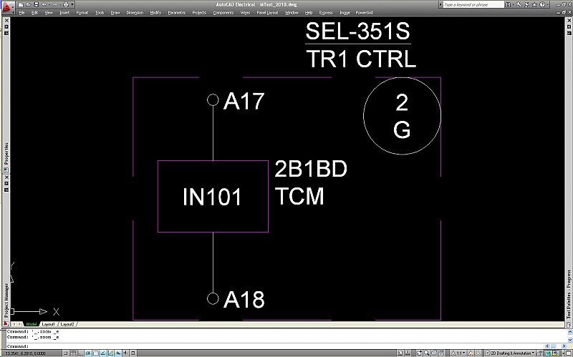Toggle Lineweight display in status bar

(125, 353)
